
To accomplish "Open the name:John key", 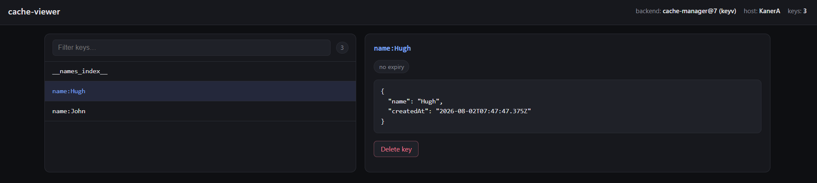I will [200, 111].
